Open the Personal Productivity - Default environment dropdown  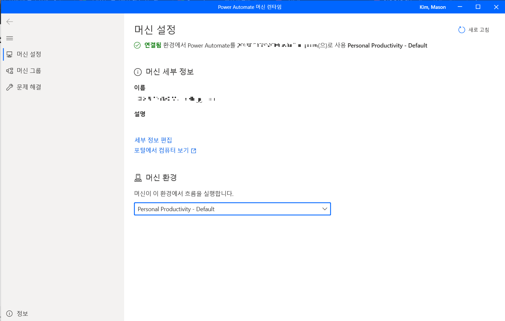point(232,209)
